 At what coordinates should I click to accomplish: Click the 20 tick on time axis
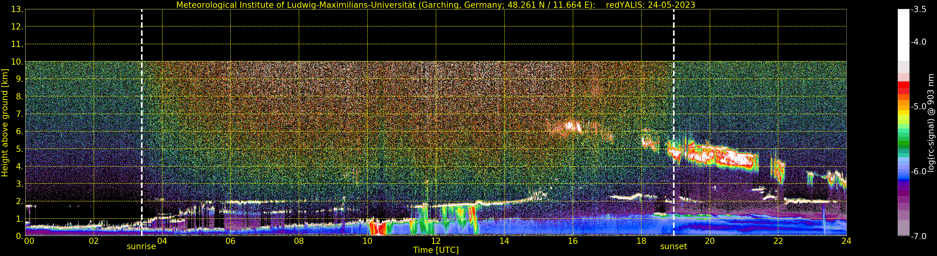click(710, 241)
